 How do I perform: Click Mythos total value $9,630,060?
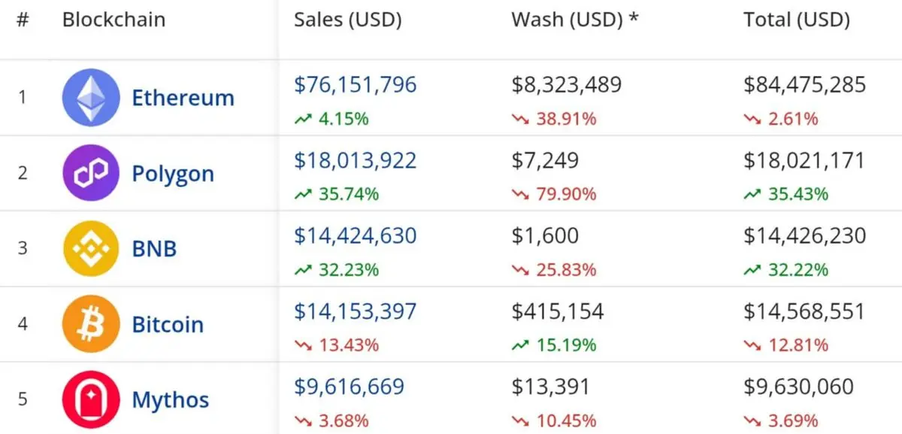pyautogui.click(x=799, y=387)
